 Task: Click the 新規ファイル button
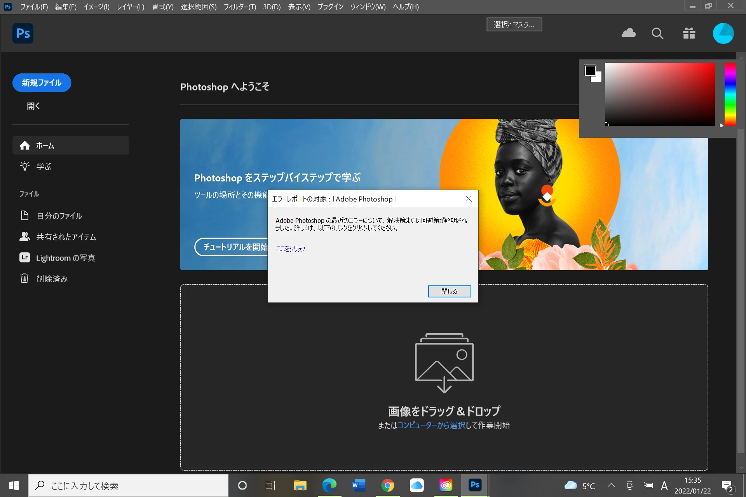click(x=42, y=83)
